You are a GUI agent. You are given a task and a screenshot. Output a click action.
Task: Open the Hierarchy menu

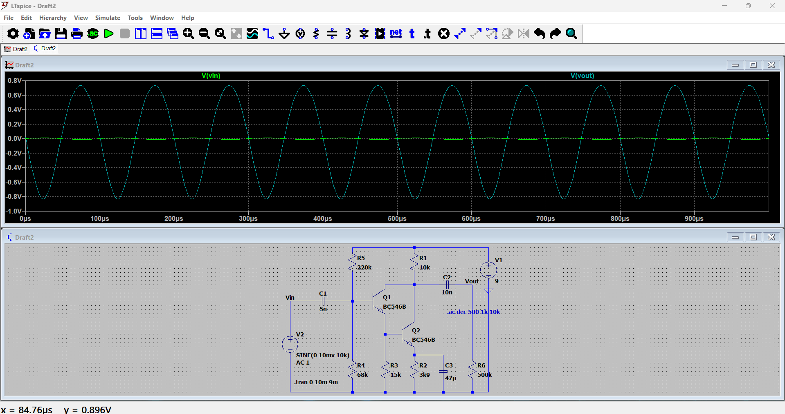click(x=53, y=18)
